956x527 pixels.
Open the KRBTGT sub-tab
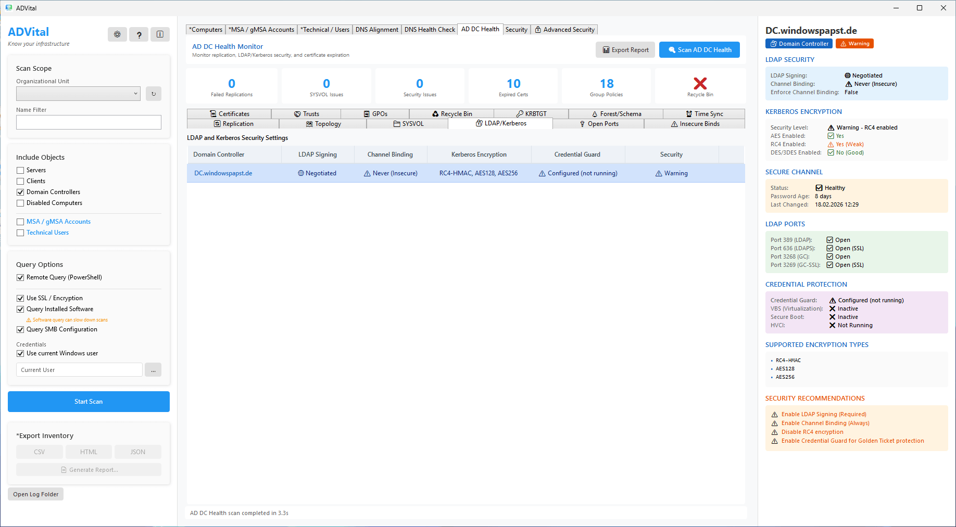pos(531,114)
